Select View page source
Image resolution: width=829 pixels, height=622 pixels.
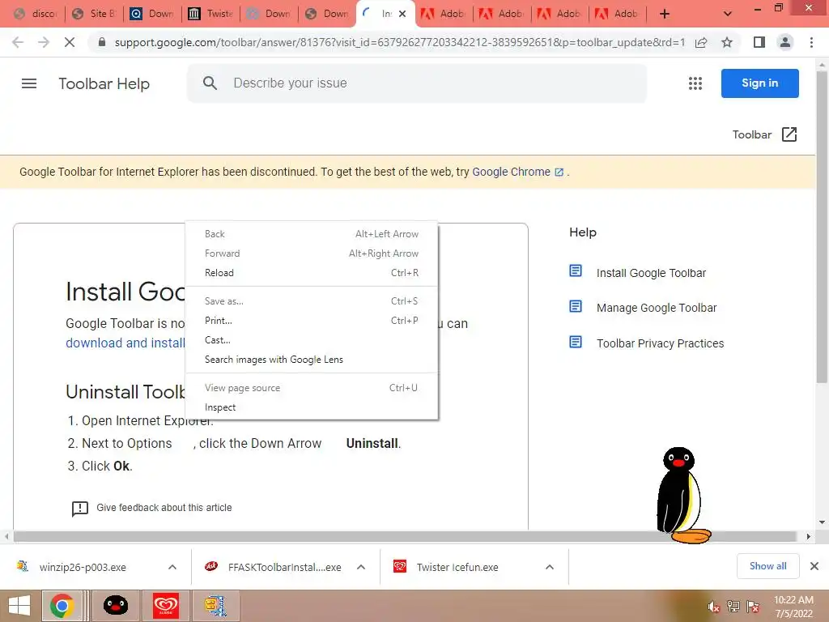tap(312, 388)
